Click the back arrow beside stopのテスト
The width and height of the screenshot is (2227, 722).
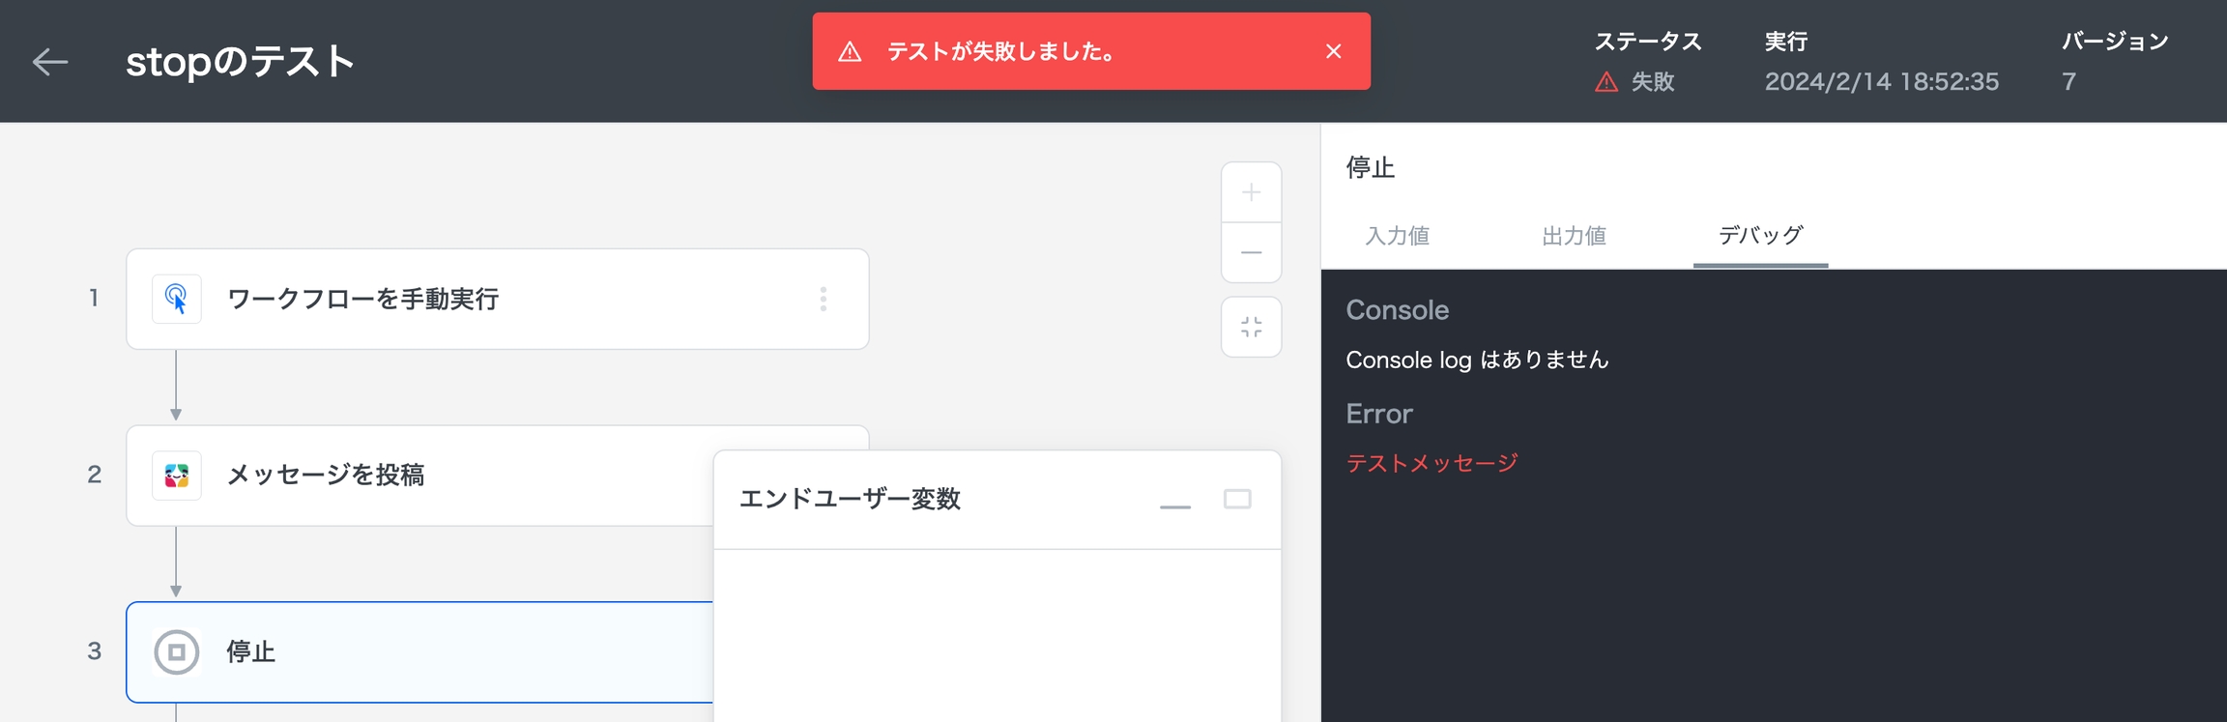pyautogui.click(x=50, y=62)
